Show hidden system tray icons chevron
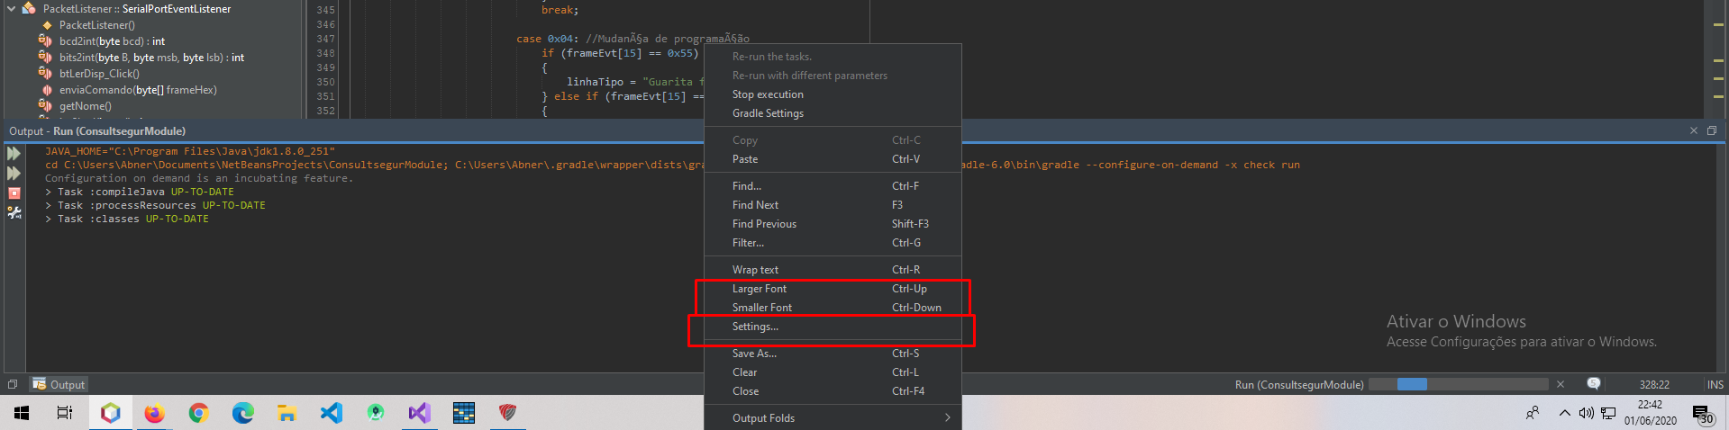The image size is (1729, 430). pos(1564,413)
